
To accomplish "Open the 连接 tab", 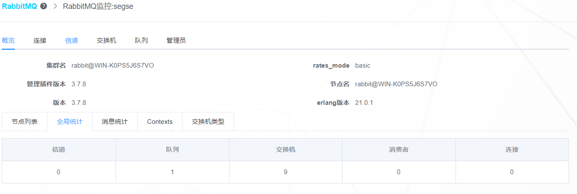I will point(40,41).
